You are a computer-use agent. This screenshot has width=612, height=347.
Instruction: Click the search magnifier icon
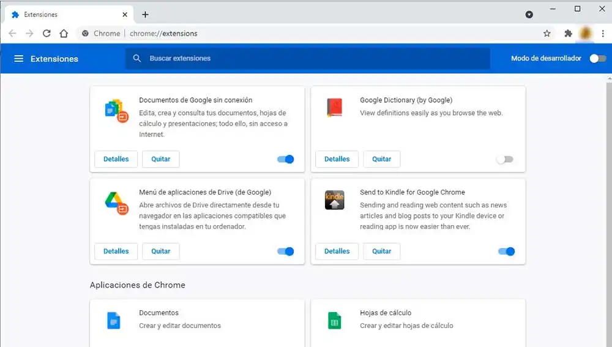pos(136,58)
